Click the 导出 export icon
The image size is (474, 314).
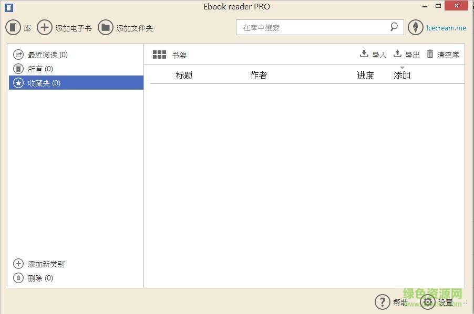click(x=397, y=53)
